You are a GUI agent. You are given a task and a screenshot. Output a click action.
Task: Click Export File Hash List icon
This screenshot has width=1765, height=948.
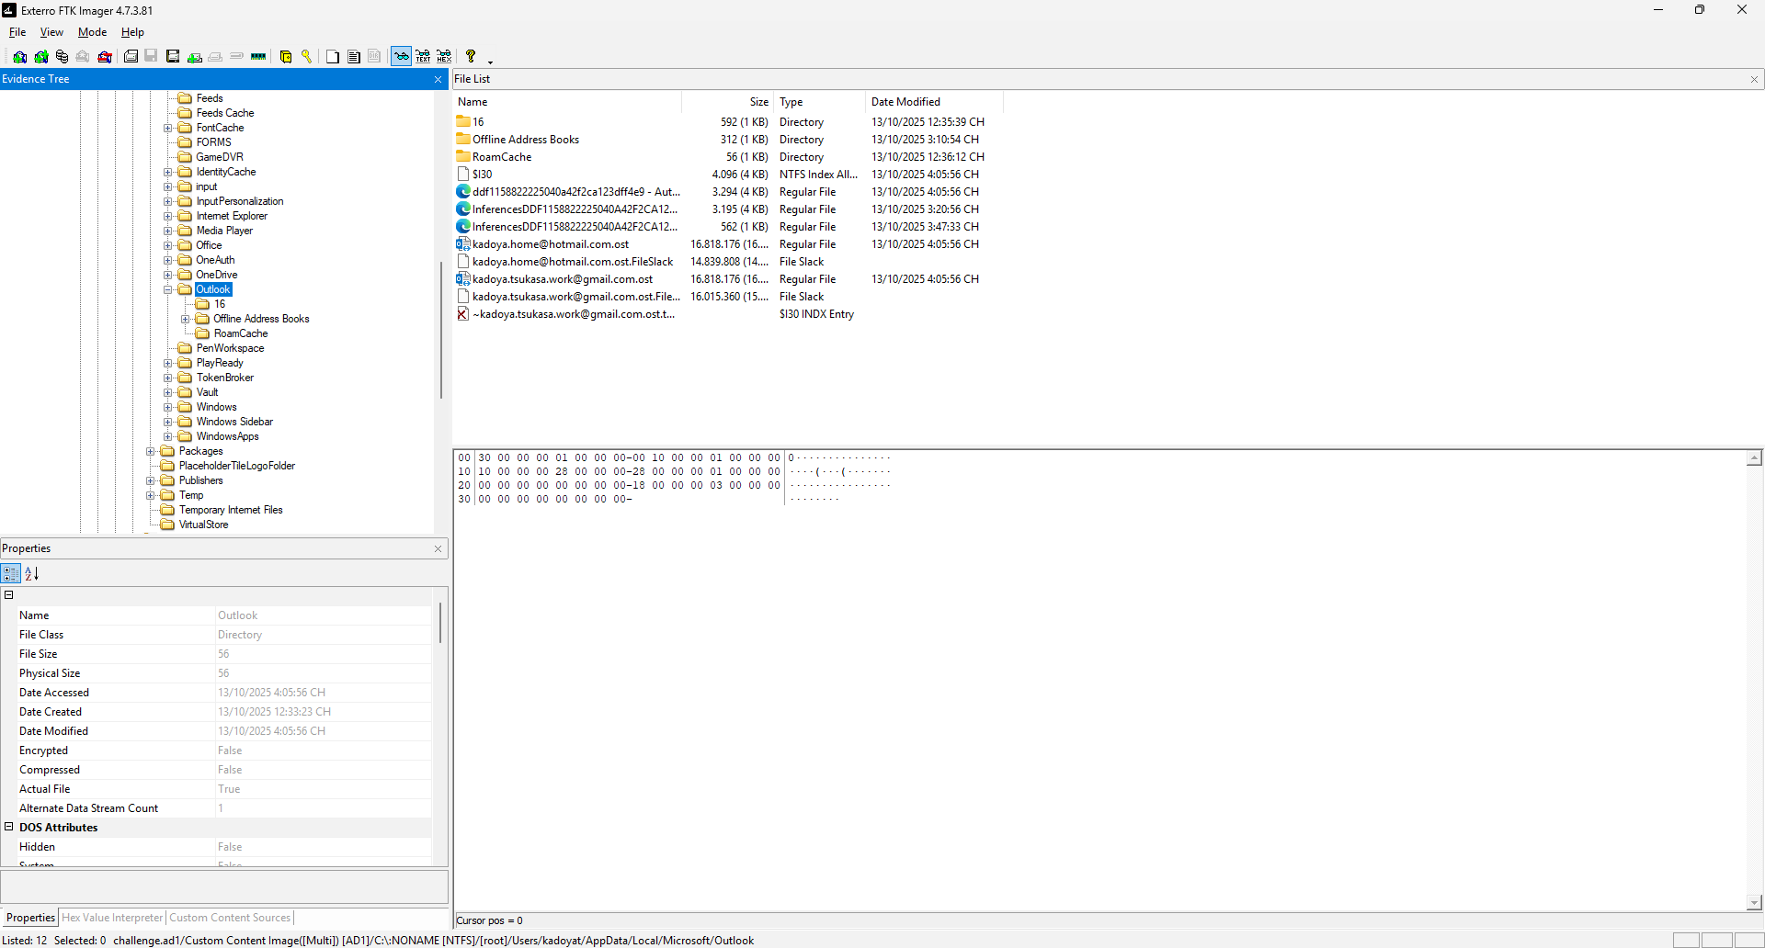click(354, 57)
